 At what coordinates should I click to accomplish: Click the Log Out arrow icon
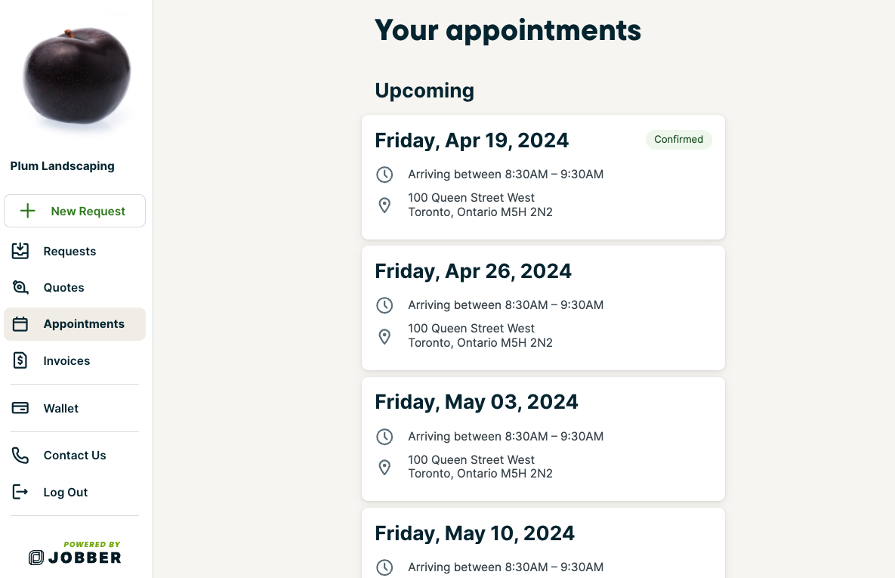click(20, 492)
